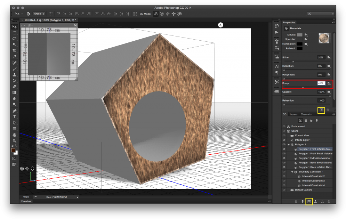Toggle visibility of Polygon 1 Extrusion Material
The height and width of the screenshot is (219, 346).
pyautogui.click(x=284, y=157)
